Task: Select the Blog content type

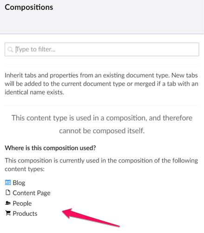Action: click(x=19, y=183)
